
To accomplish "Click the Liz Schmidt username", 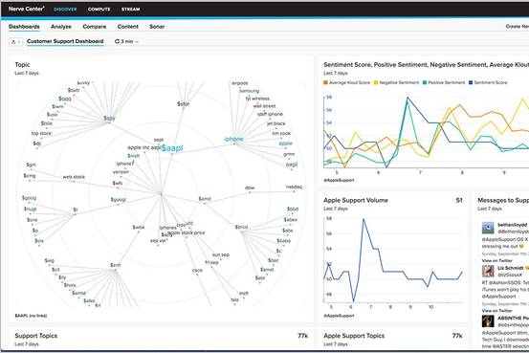I will [511, 268].
